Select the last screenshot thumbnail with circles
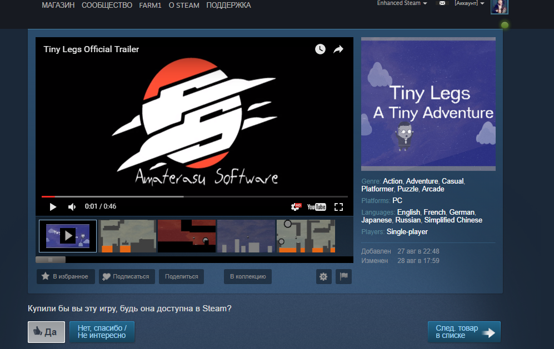Screen dimensions: 554x349 306,236
